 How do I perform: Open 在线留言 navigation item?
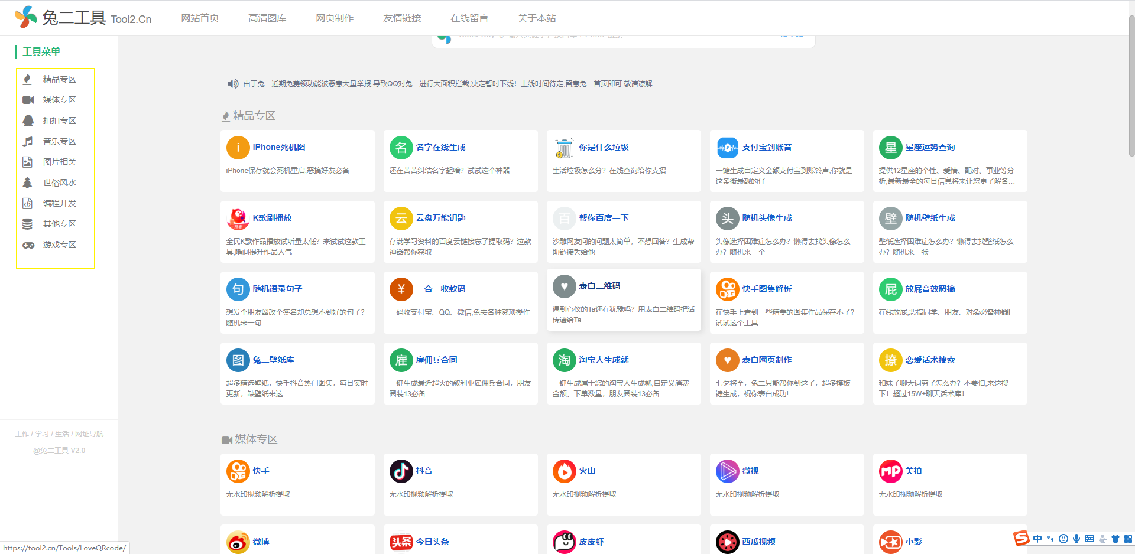(469, 18)
